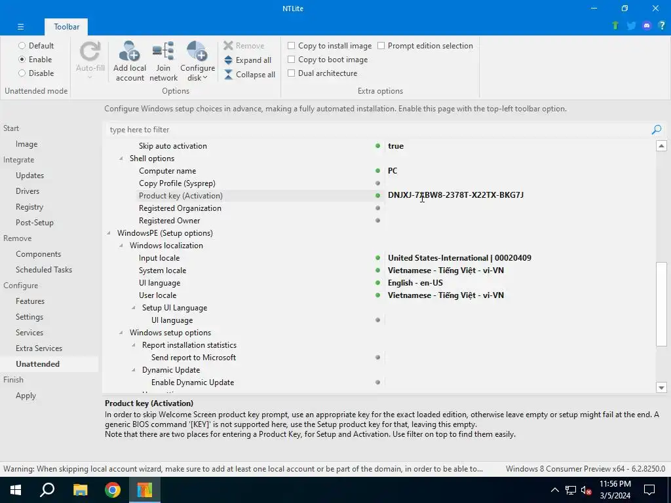Go to Apply page
The image size is (671, 503).
(x=26, y=396)
